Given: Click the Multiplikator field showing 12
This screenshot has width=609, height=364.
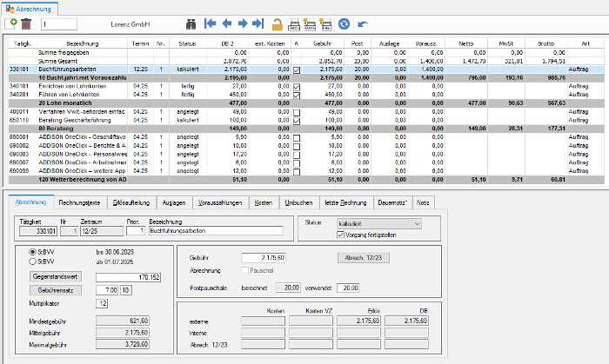Looking at the screenshot, I should (102, 303).
